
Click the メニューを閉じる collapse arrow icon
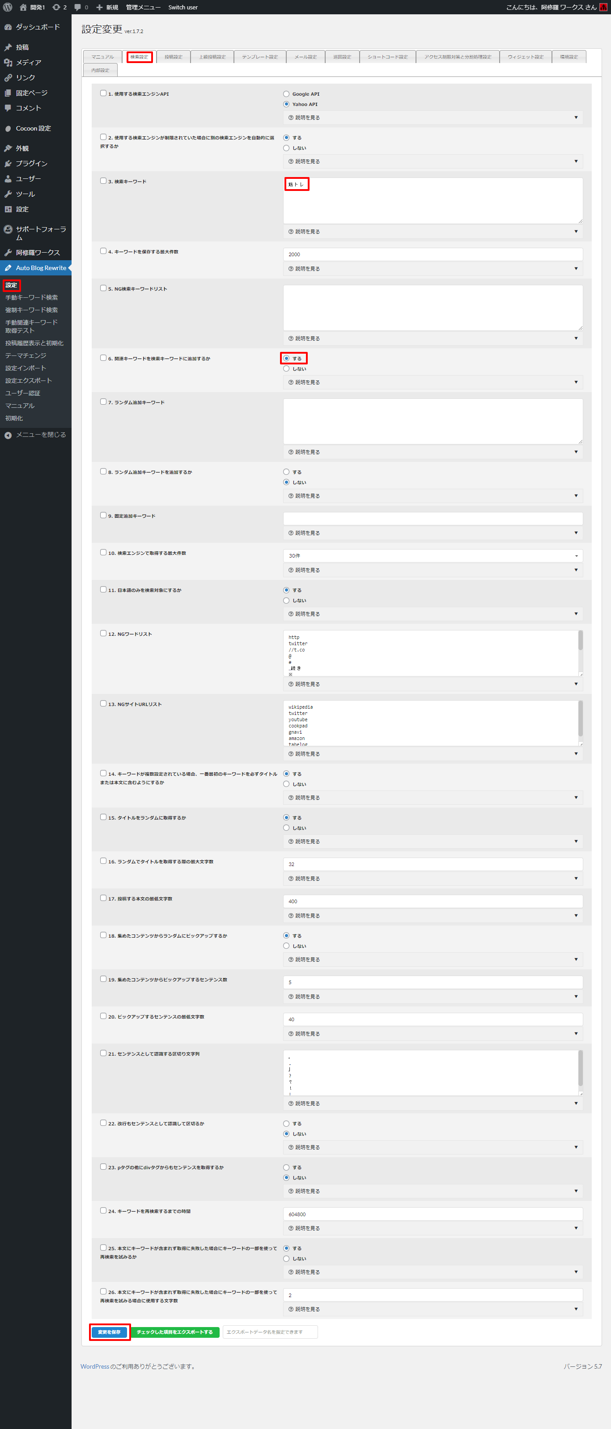8,435
